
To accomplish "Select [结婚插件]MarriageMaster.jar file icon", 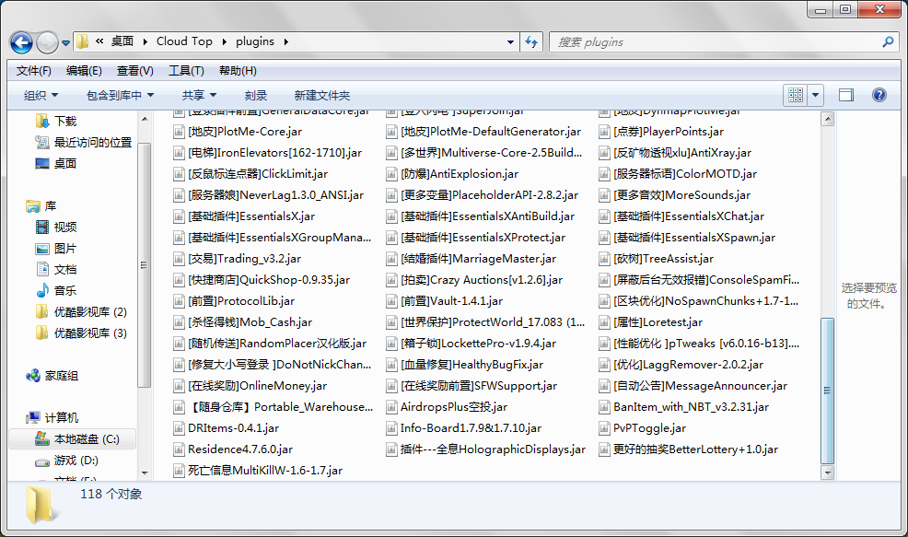I will pyautogui.click(x=392, y=258).
